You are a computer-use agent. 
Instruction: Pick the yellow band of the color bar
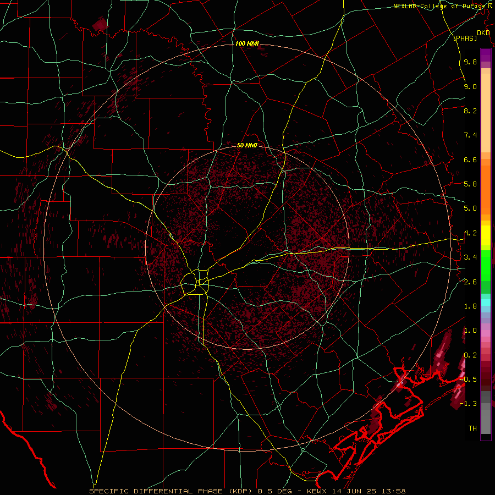[486, 235]
